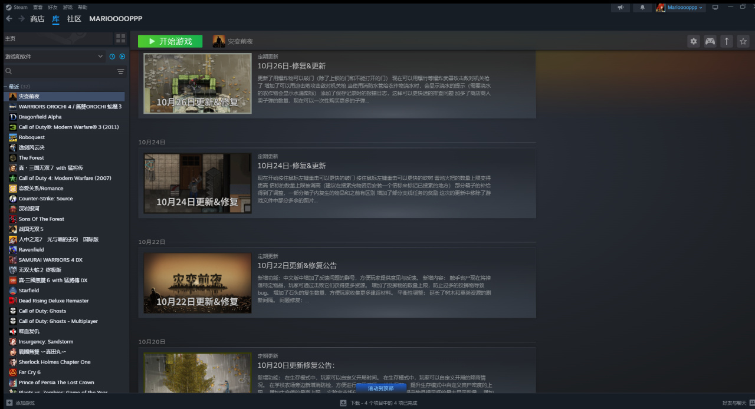Viewport: 755px width, 409px height.
Task: Click the Starfield game icon
Action: click(x=13, y=291)
